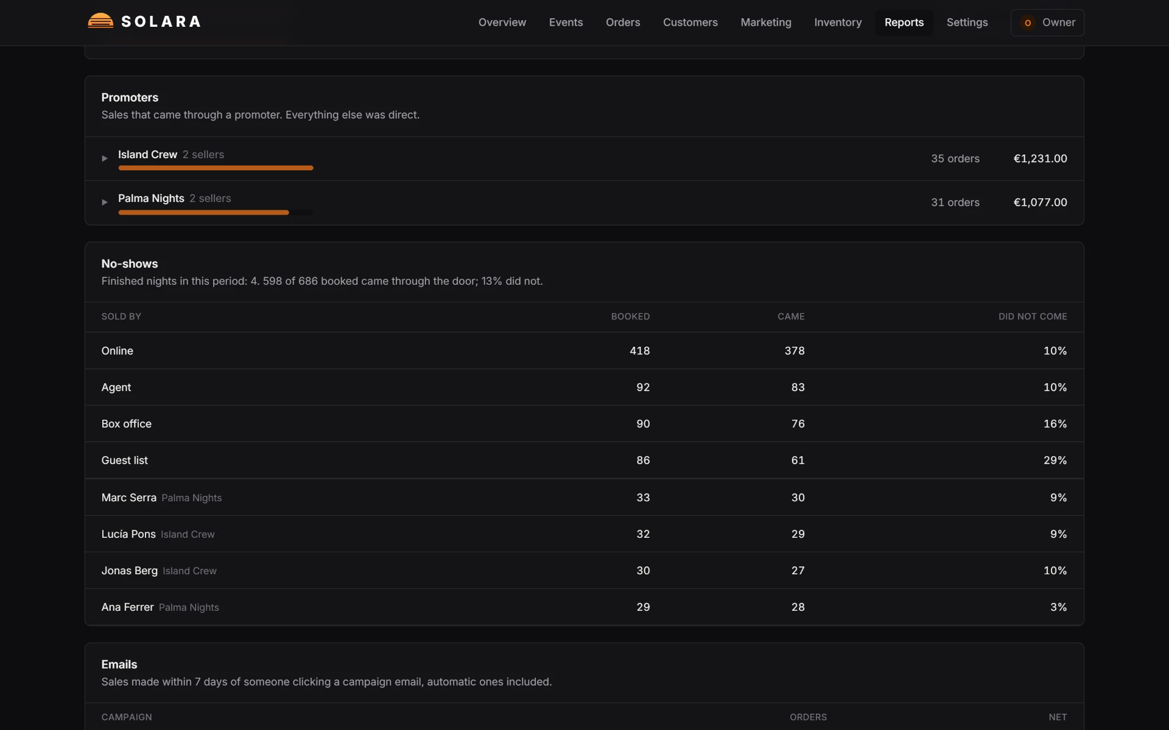Open Settings from the top navigation

tap(967, 23)
